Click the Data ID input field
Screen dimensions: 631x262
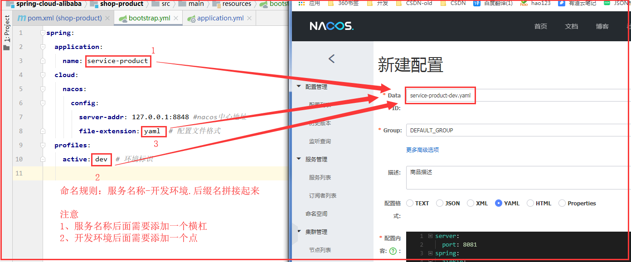(x=518, y=95)
